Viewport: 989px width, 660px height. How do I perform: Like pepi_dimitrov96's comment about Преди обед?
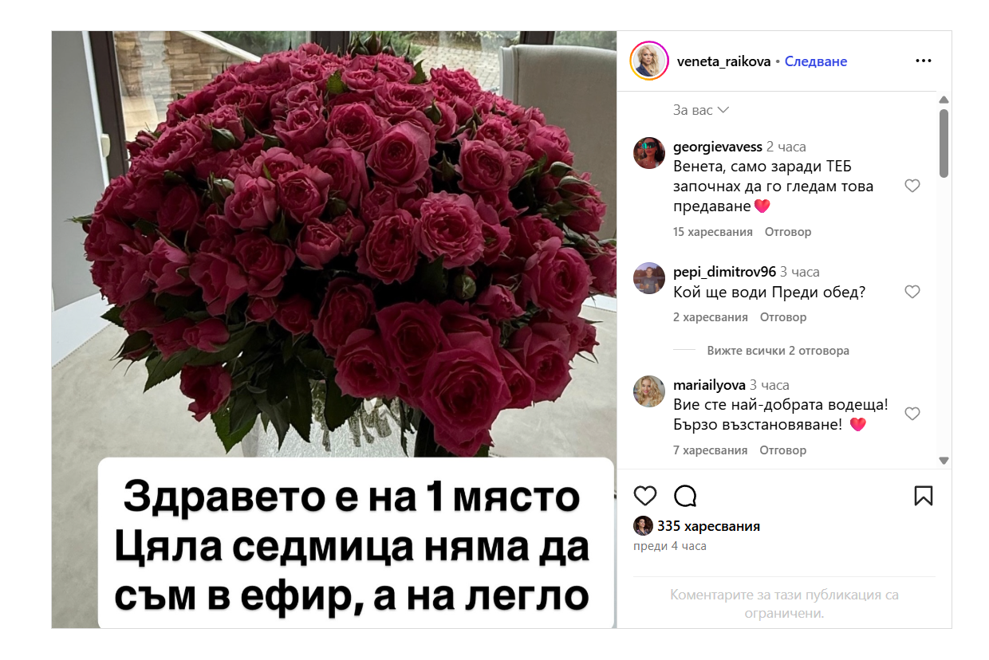pyautogui.click(x=912, y=292)
